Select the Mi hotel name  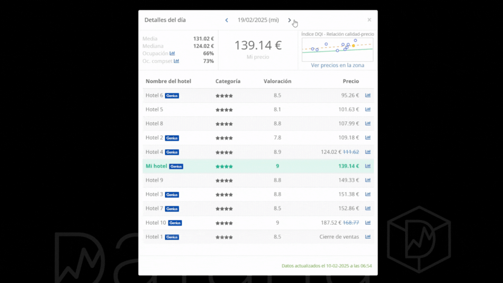pyautogui.click(x=156, y=166)
